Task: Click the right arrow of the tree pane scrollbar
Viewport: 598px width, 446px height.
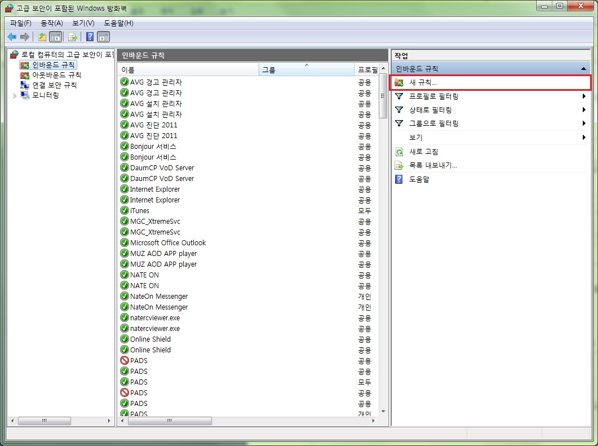Action: pyautogui.click(x=109, y=421)
